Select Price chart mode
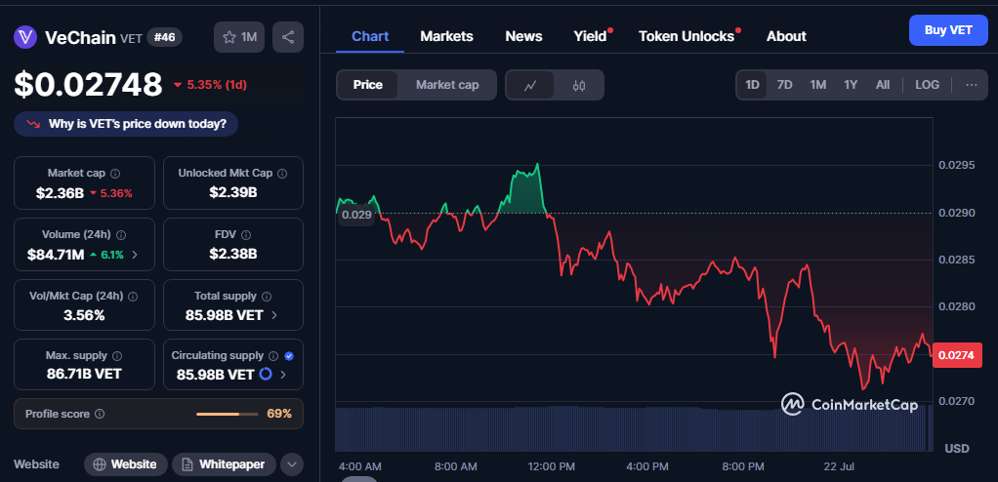998x482 pixels. pos(368,85)
